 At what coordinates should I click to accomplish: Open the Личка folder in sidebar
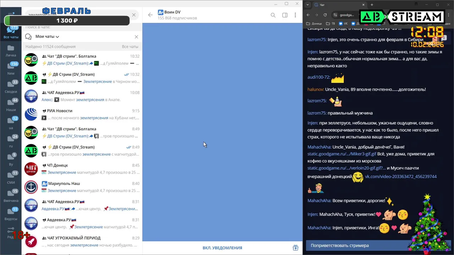[11, 51]
